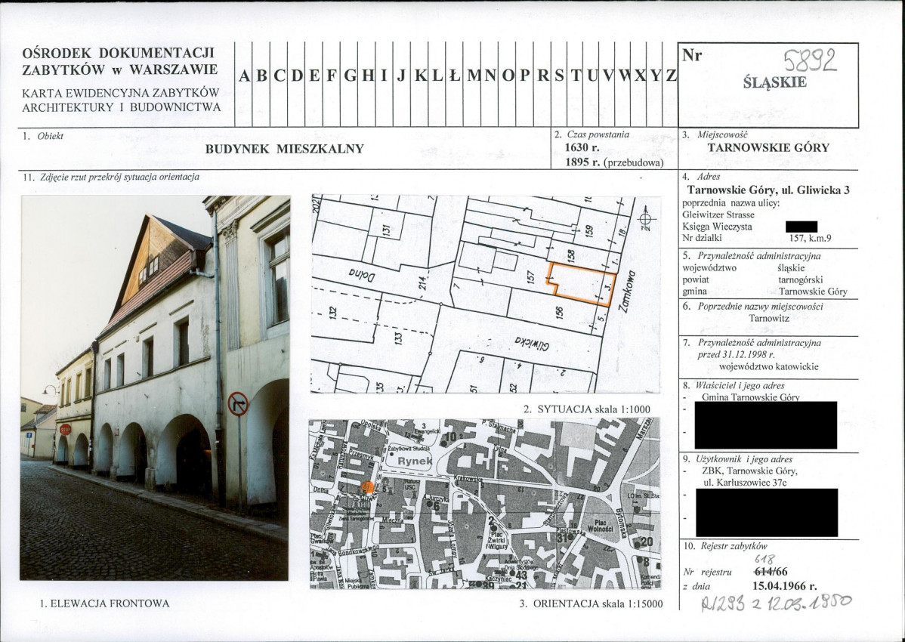Click address Tarnowskie Góry, ul. Gliwicka 3
905x642 pixels.
(768, 190)
